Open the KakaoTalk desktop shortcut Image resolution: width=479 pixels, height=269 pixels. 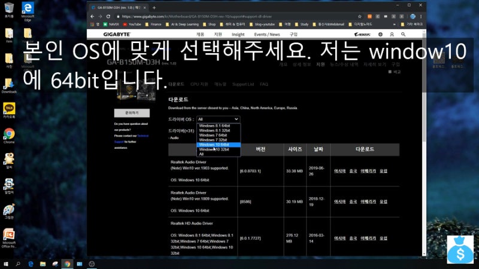click(x=9, y=111)
